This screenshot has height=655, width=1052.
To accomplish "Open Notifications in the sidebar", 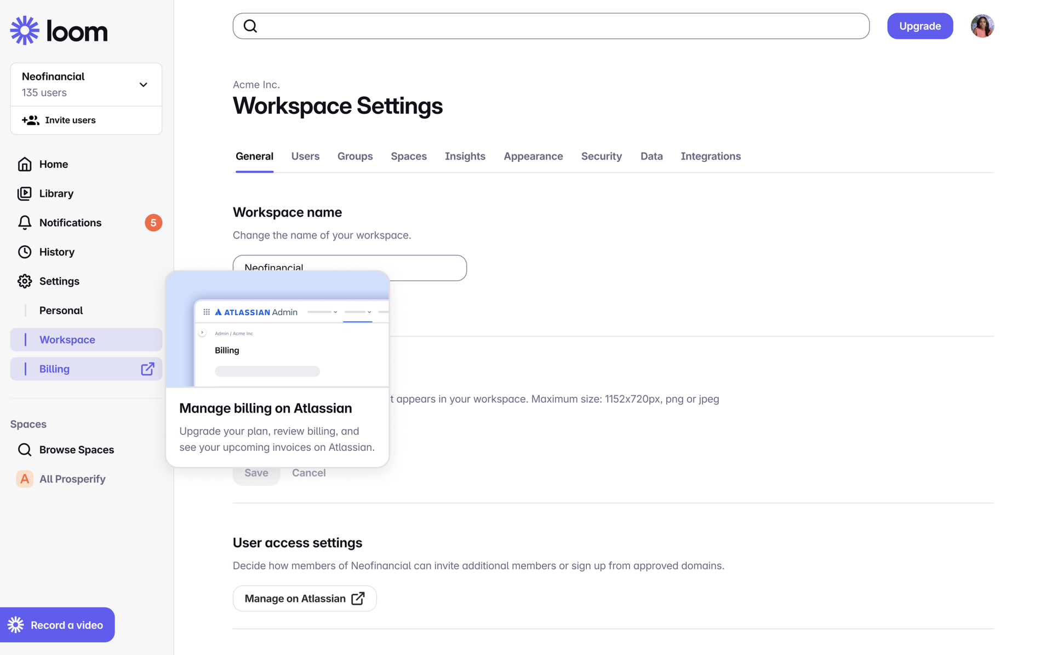I will pyautogui.click(x=86, y=223).
